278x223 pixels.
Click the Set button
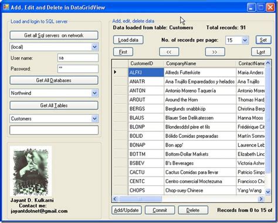263,40
